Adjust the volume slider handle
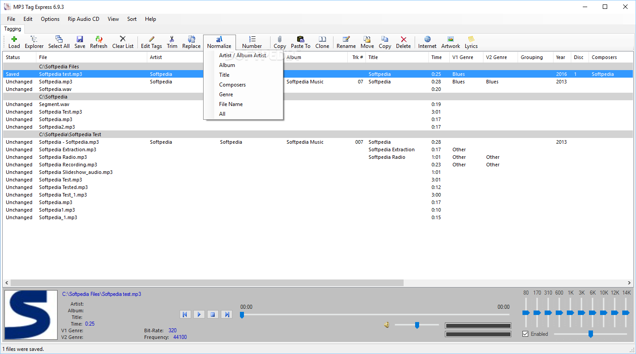636x354 pixels. pyautogui.click(x=417, y=325)
